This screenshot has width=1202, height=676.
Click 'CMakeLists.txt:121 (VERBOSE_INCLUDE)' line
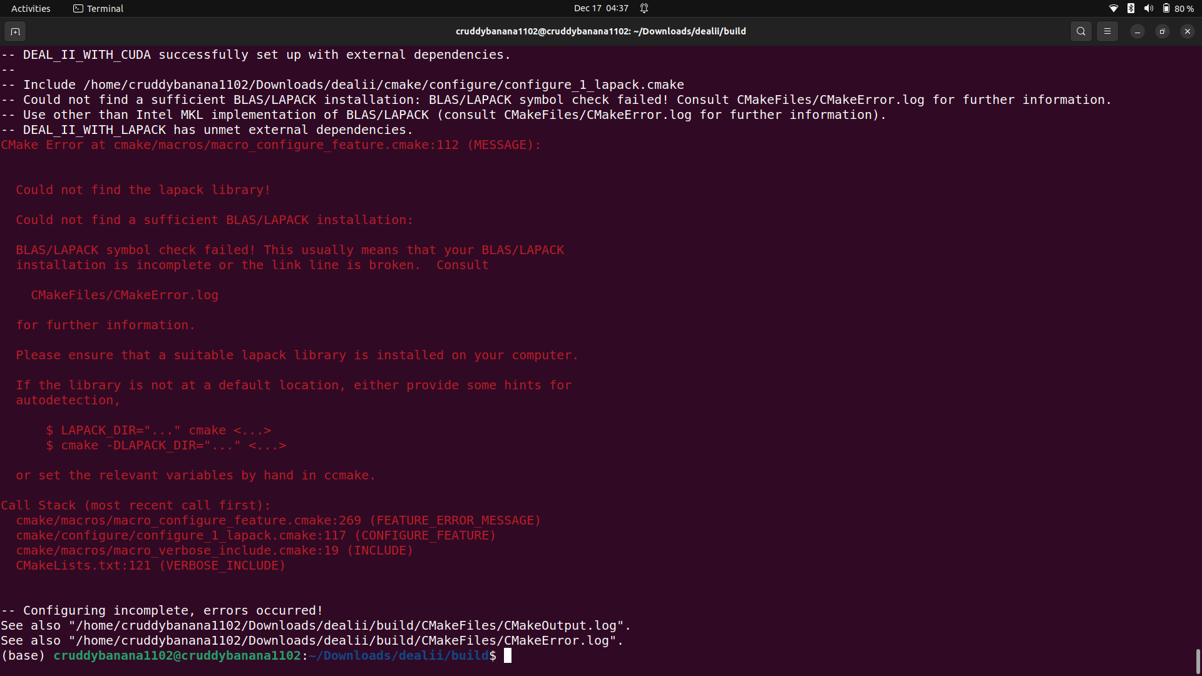point(151,565)
